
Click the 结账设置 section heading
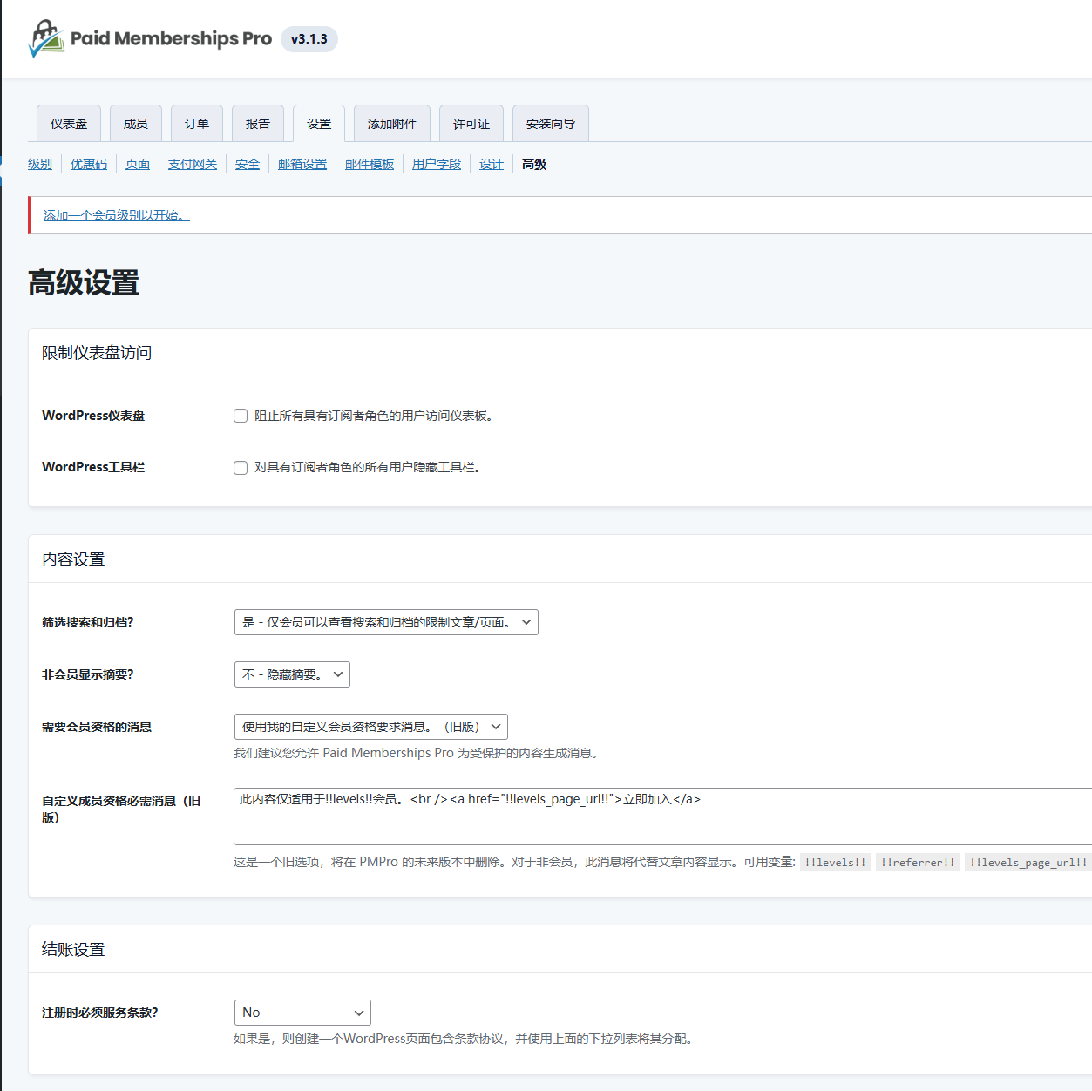73,950
